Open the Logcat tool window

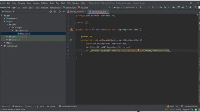[39, 106]
